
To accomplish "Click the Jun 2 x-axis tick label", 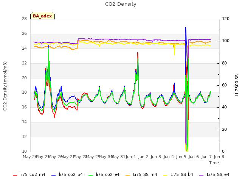I will [143, 157].
